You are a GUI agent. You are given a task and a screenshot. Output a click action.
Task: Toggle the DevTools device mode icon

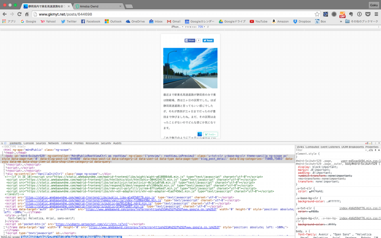[x=5, y=143]
